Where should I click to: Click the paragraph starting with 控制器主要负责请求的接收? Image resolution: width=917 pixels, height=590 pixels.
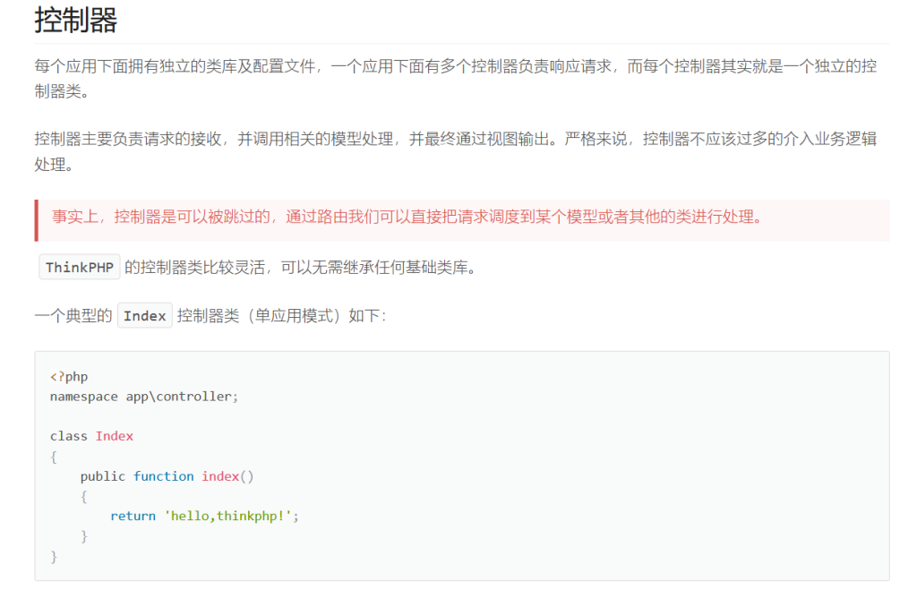pos(455,139)
